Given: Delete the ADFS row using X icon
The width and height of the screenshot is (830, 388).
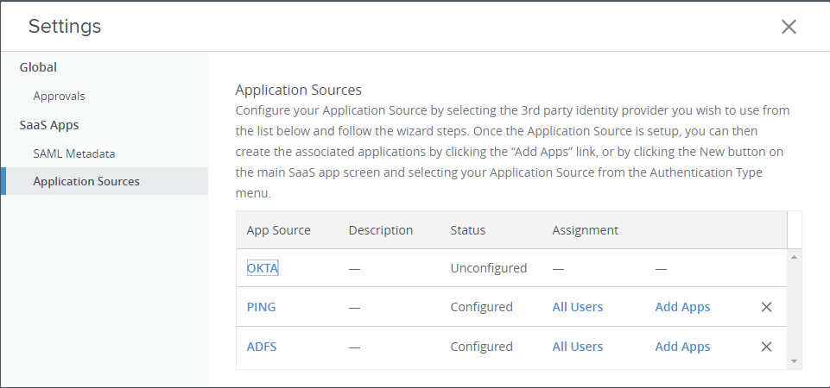Looking at the screenshot, I should (x=766, y=347).
